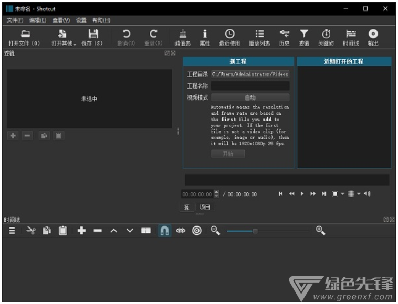Click the project folder path field

[250, 74]
